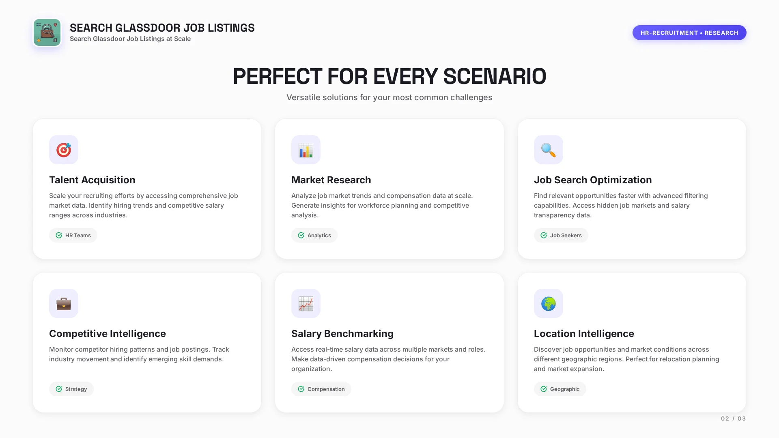Click the Salary Benchmarking heading
The image size is (779, 438).
[342, 333]
